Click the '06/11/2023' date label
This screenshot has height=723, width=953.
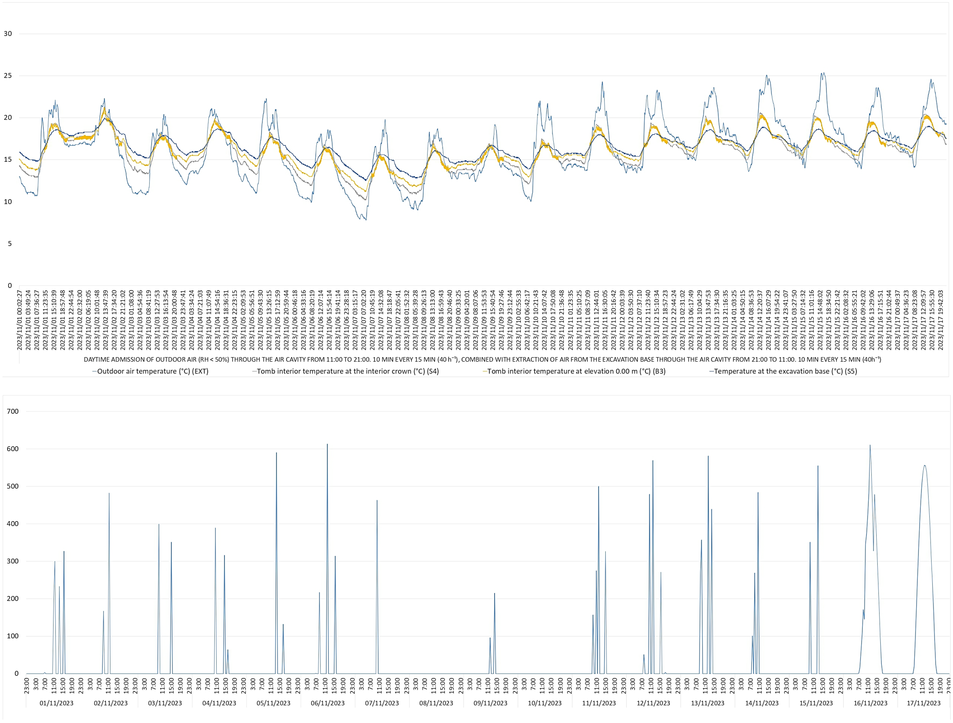(328, 703)
